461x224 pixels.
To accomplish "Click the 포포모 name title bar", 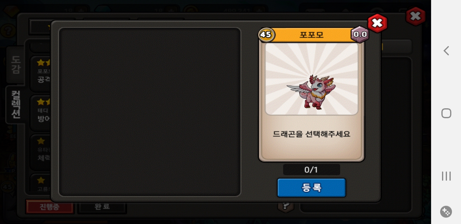I will pos(311,35).
